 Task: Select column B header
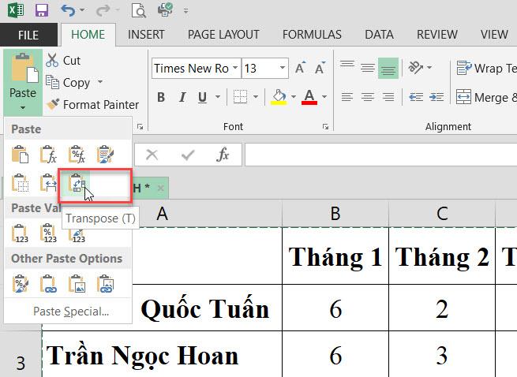(335, 213)
